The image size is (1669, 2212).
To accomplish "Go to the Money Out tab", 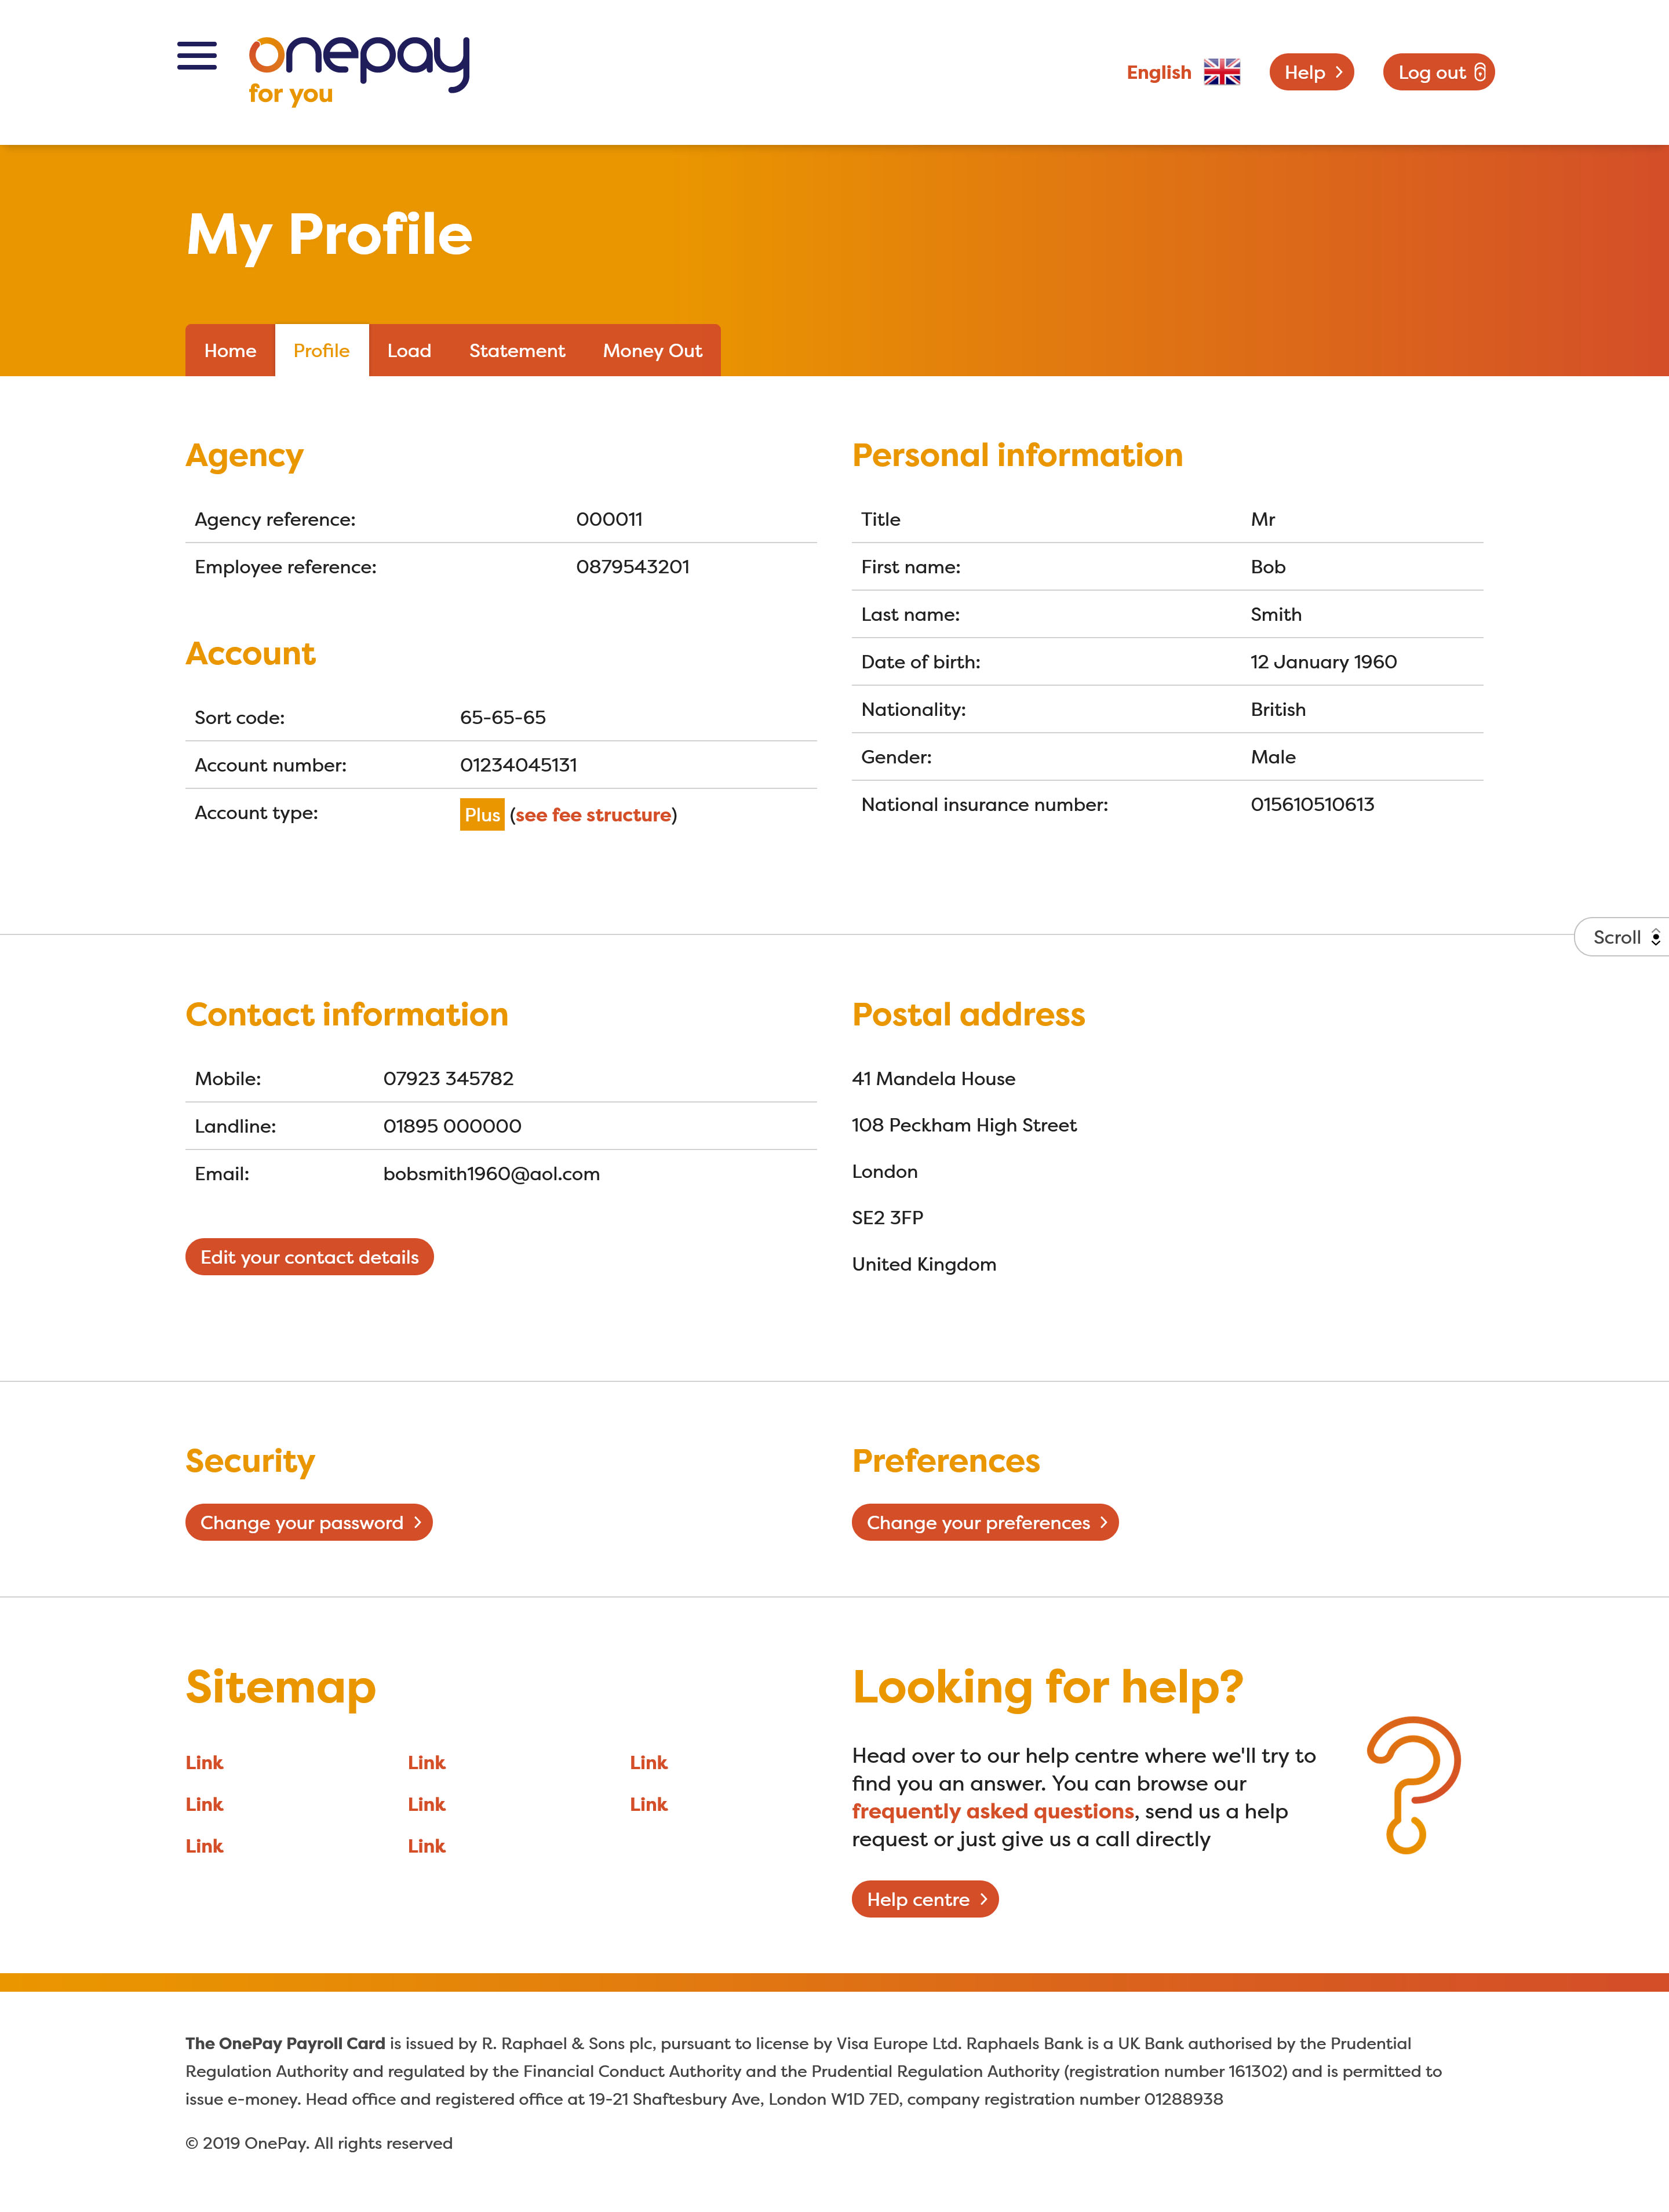I will 652,351.
